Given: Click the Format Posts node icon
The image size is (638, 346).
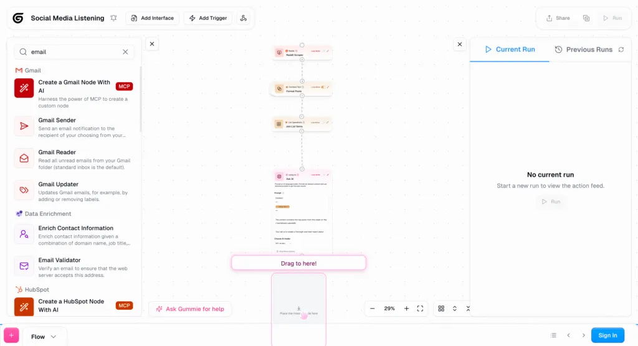Looking at the screenshot, I should point(279,88).
